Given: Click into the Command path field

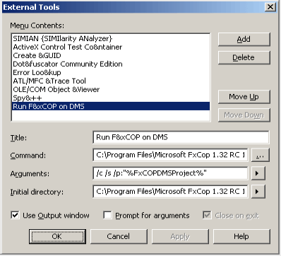Looking at the screenshot, I should tap(170, 155).
